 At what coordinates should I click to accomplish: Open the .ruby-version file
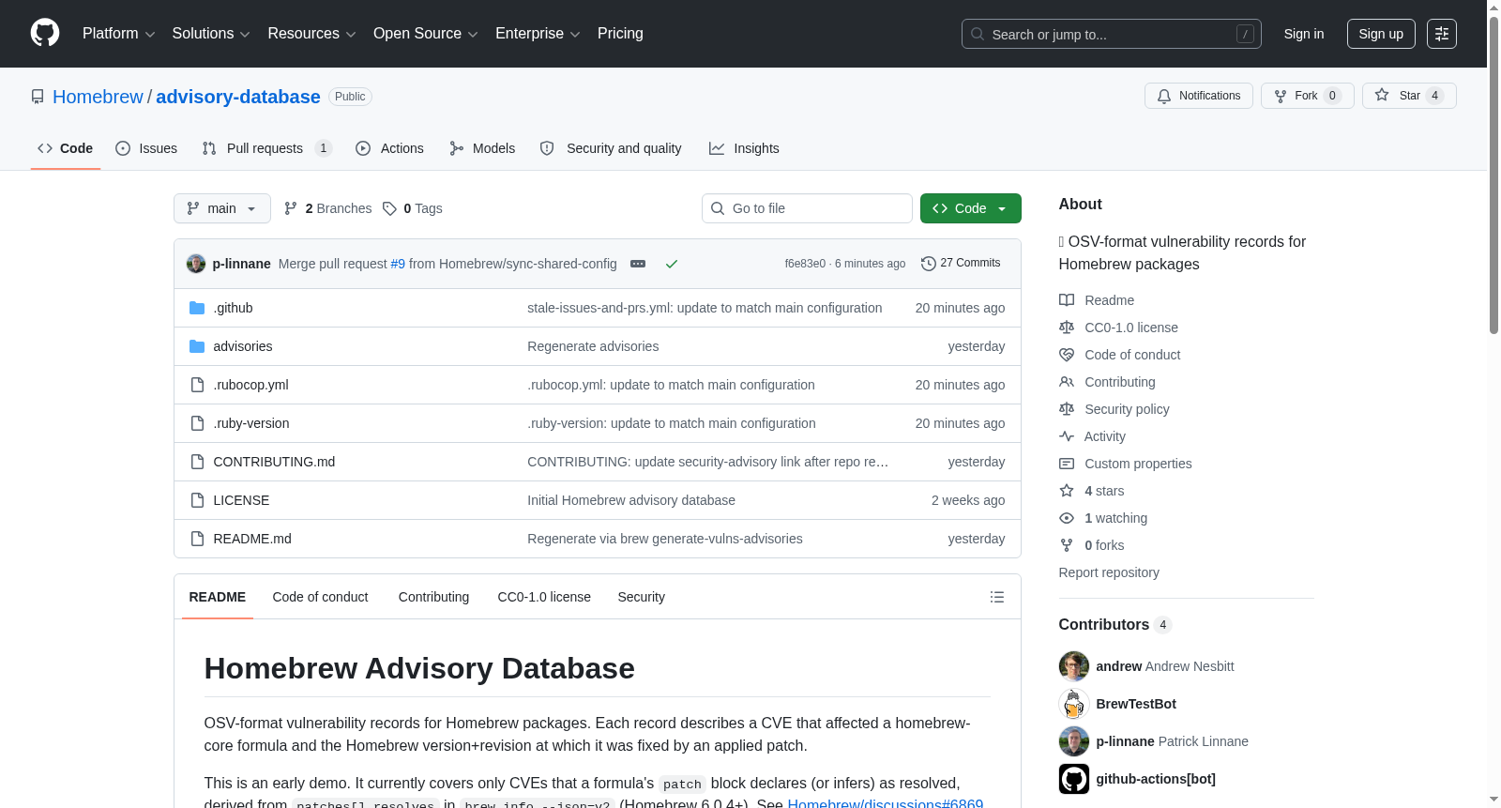pyautogui.click(x=251, y=423)
